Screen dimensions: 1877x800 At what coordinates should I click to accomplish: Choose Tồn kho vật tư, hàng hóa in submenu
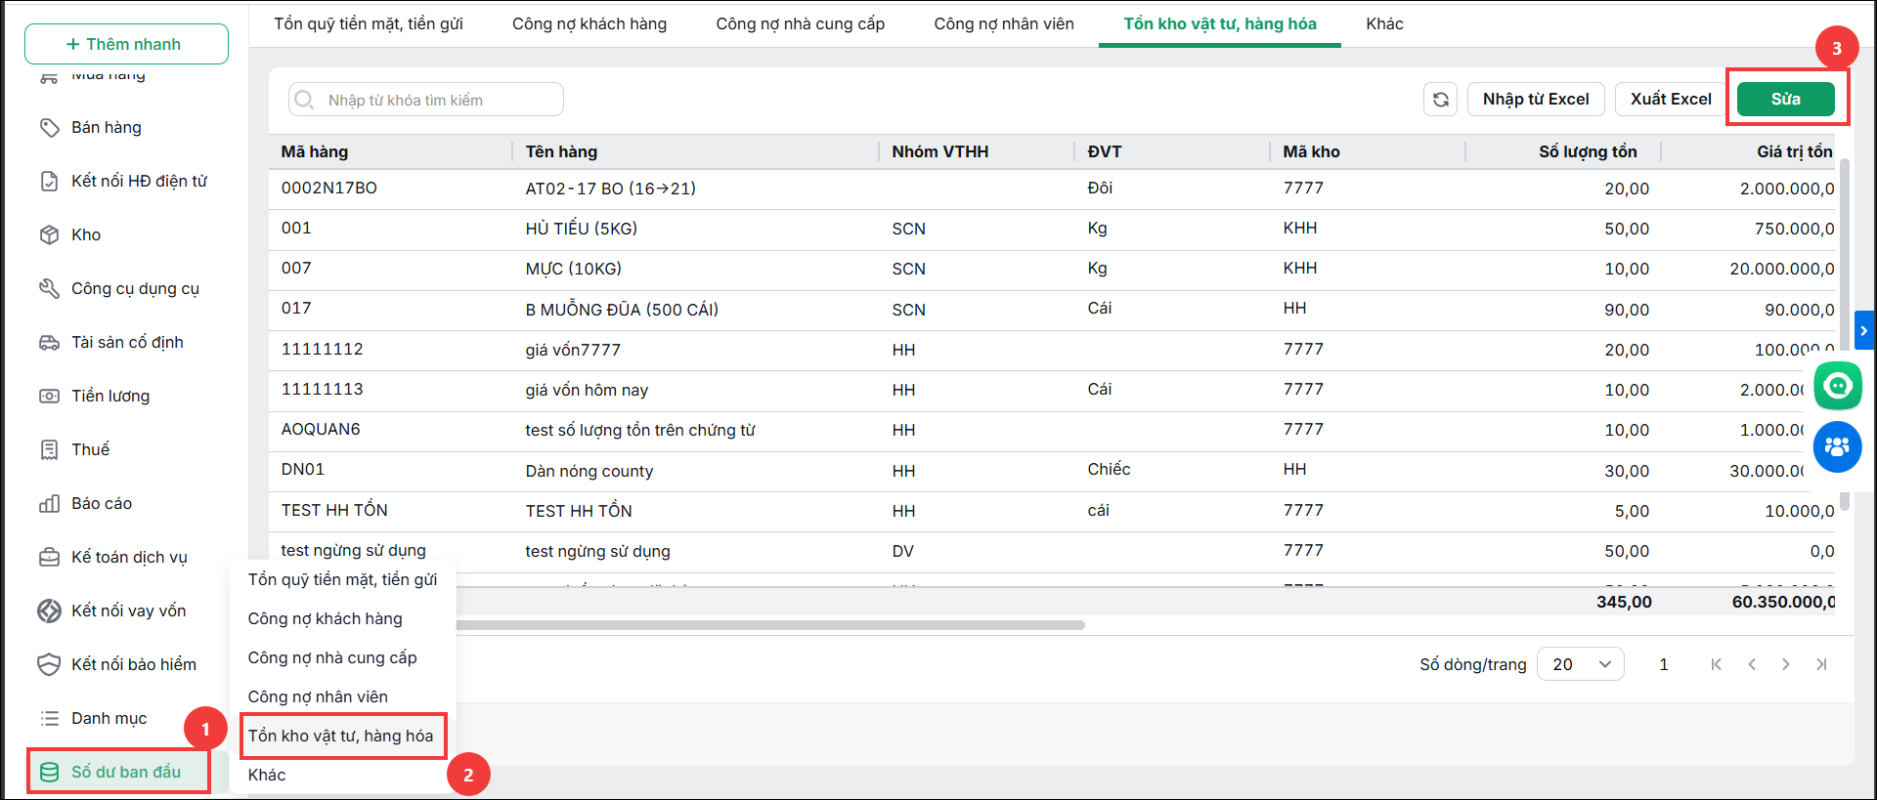pos(342,736)
